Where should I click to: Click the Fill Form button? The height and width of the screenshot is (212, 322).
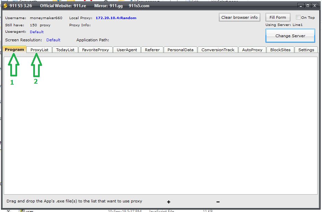click(x=277, y=17)
